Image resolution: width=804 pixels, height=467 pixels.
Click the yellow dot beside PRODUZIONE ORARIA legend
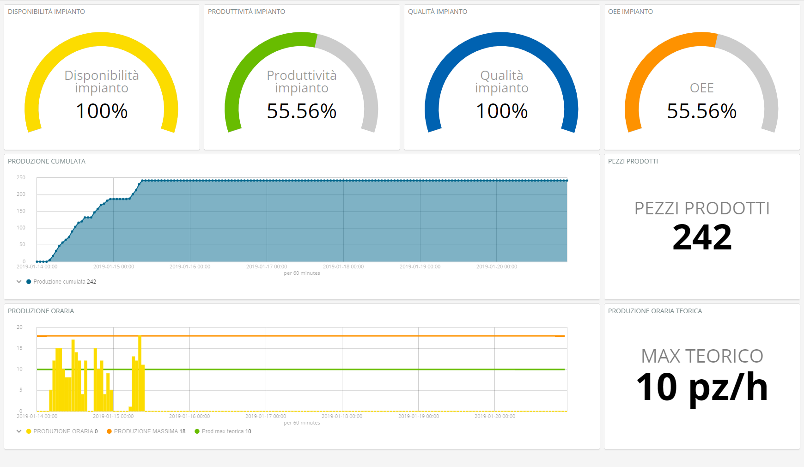29,431
